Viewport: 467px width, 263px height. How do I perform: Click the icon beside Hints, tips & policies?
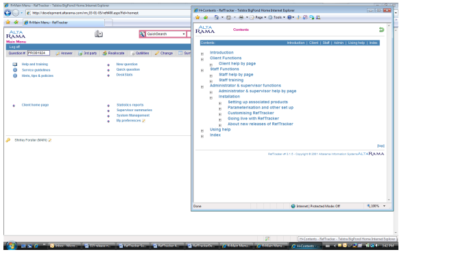[x=15, y=76]
